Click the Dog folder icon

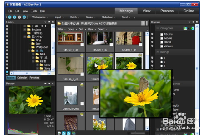coord(33,40)
